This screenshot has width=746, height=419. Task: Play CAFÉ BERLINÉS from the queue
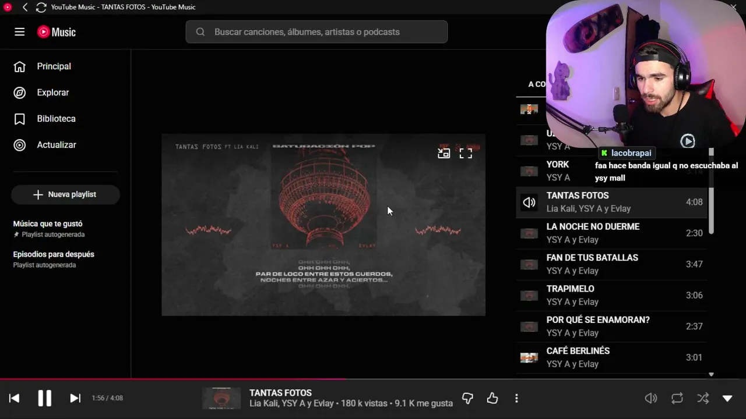click(611, 357)
